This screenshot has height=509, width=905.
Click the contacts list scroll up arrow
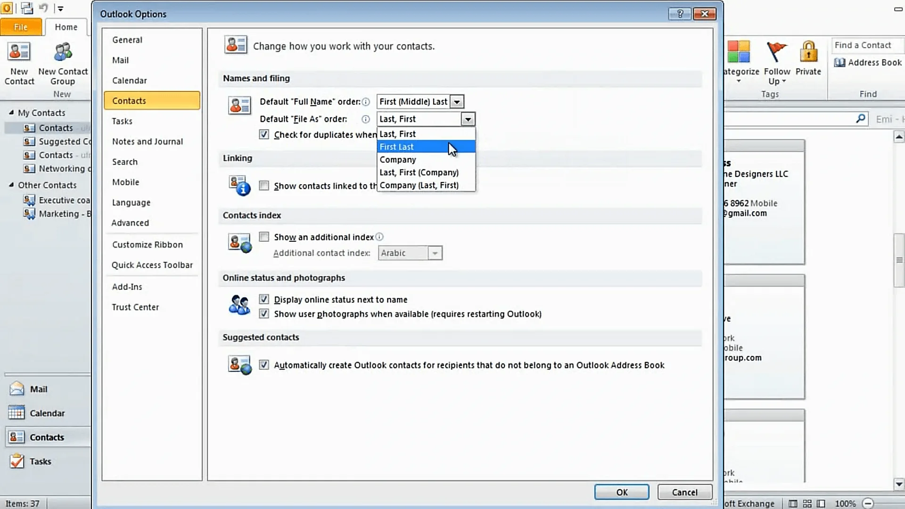click(x=899, y=137)
